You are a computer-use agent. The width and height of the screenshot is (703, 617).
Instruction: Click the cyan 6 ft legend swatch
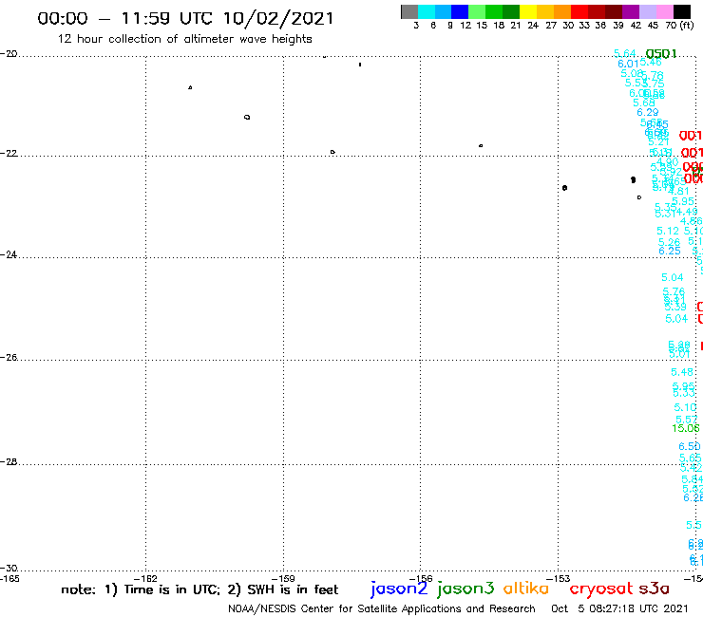click(427, 11)
